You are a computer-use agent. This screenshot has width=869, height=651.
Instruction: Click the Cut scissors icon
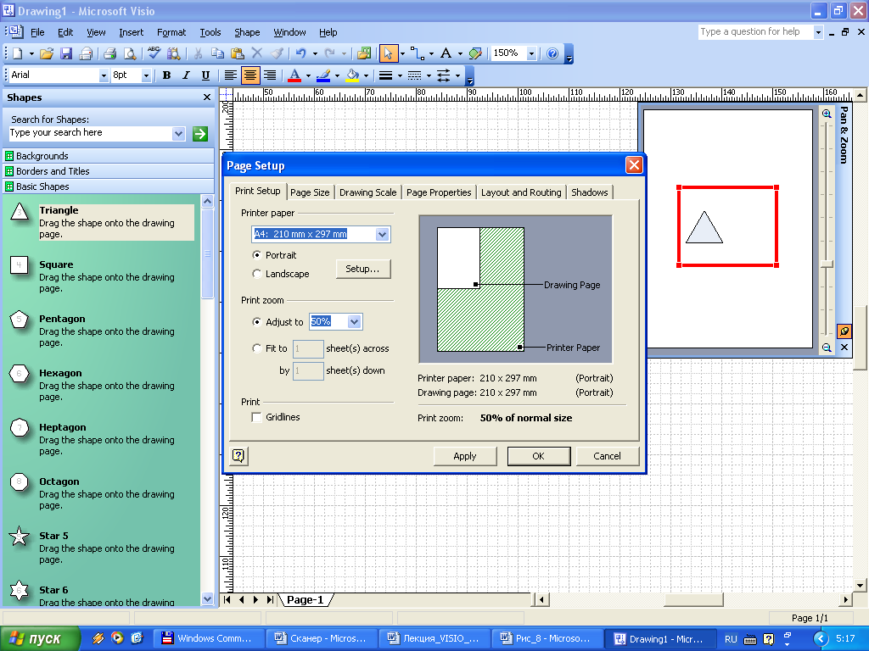(198, 53)
